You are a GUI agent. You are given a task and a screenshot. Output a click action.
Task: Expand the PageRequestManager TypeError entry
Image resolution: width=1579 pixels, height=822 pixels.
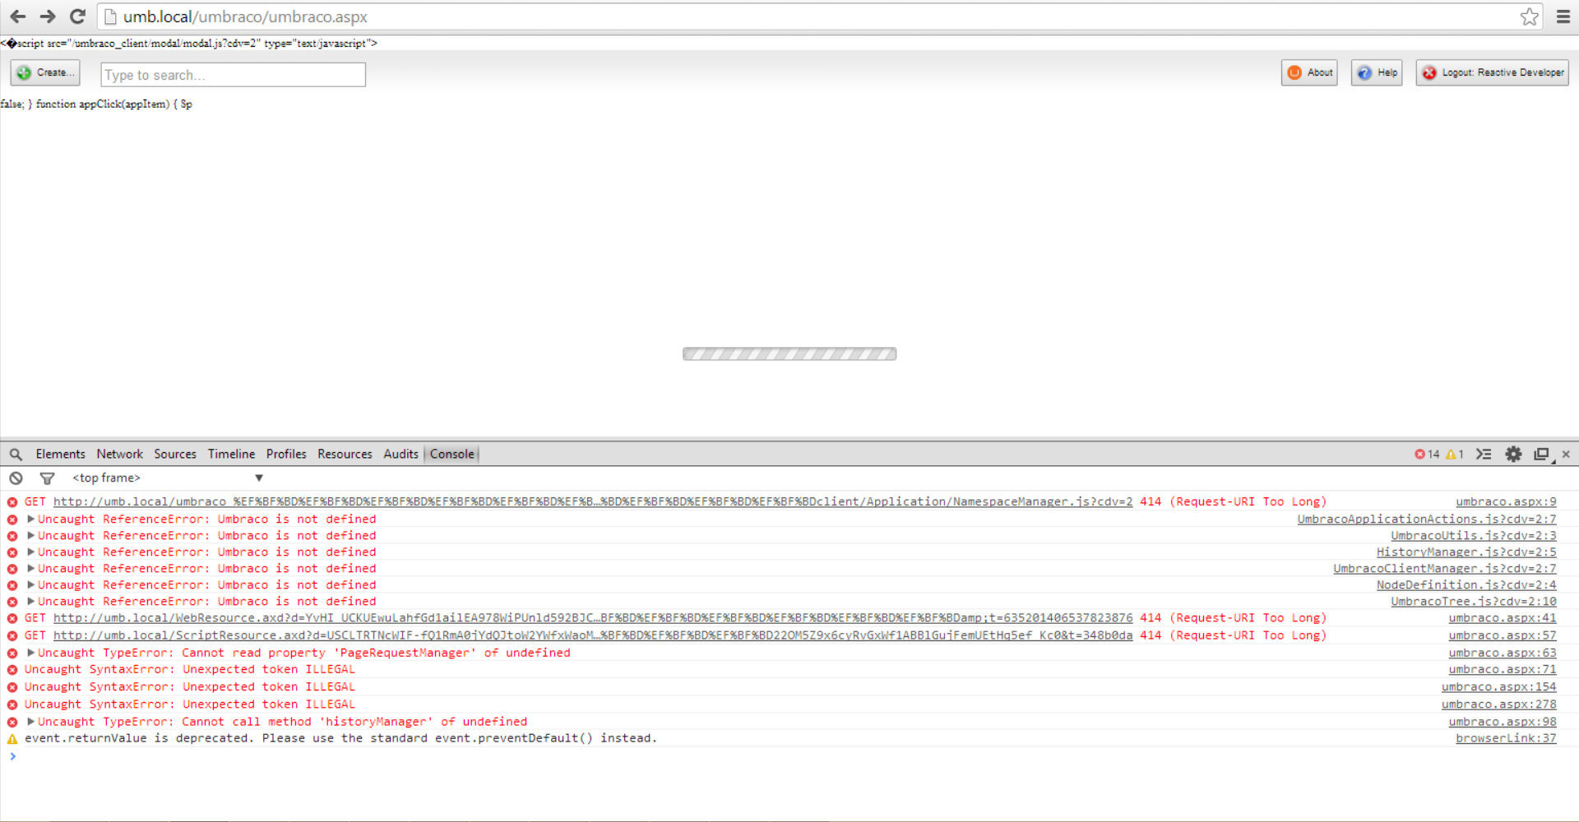tap(30, 653)
